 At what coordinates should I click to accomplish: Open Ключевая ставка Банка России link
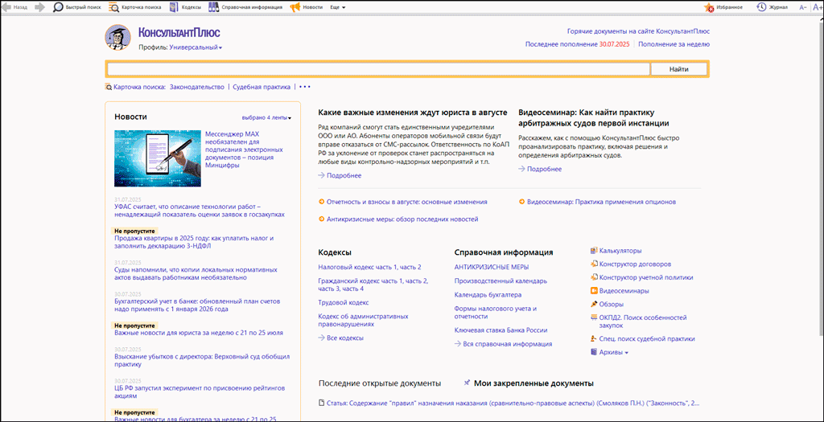point(501,330)
